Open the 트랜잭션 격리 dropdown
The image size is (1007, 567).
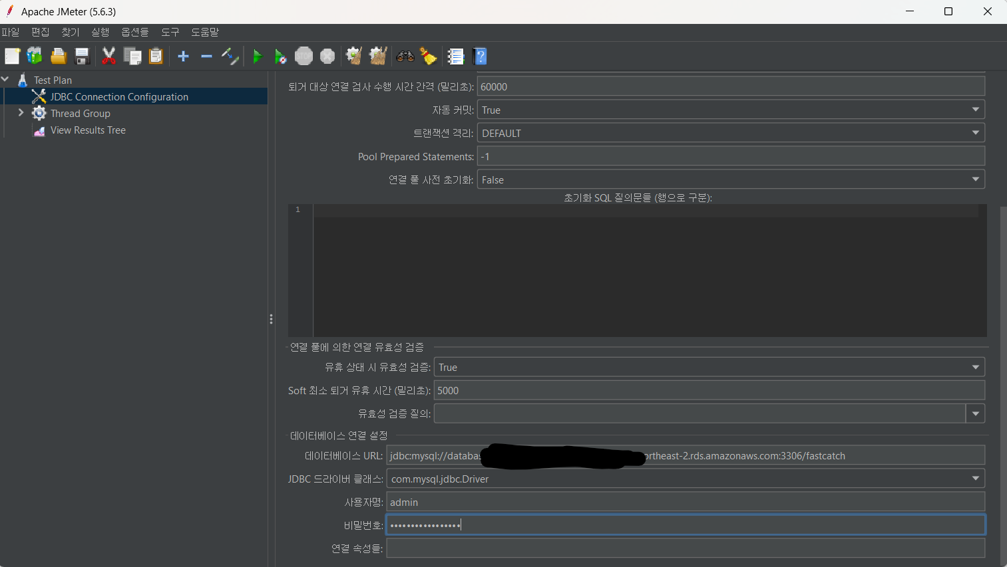tap(731, 133)
